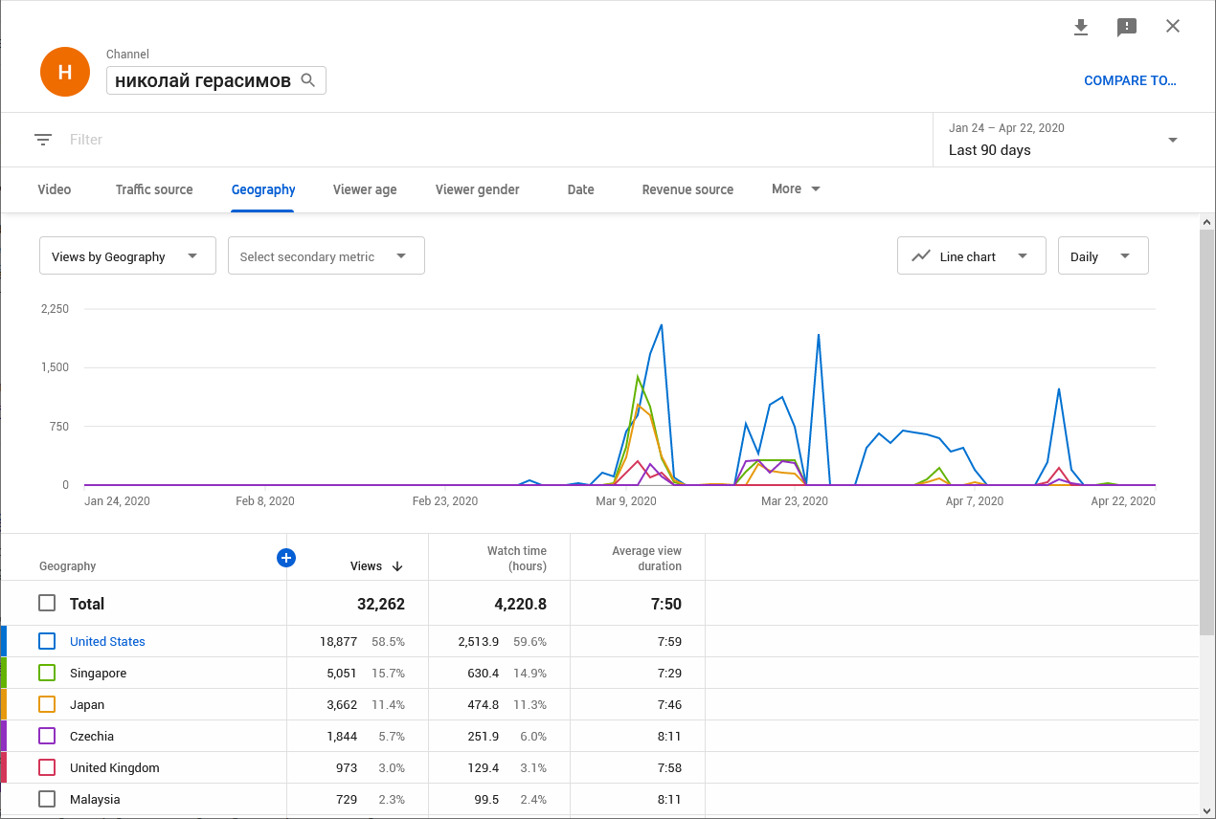
Task: Toggle the Japan checkbox
Action: click(47, 704)
